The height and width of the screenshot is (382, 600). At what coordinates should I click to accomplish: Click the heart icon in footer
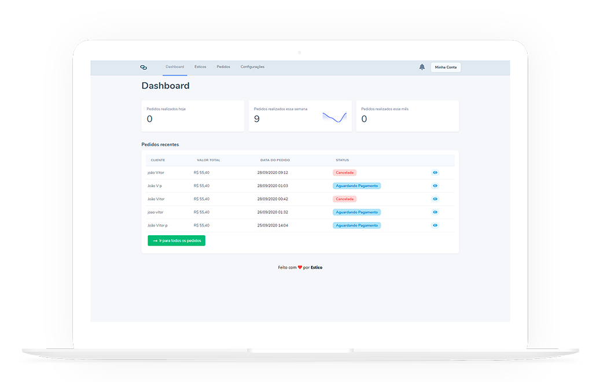click(300, 268)
